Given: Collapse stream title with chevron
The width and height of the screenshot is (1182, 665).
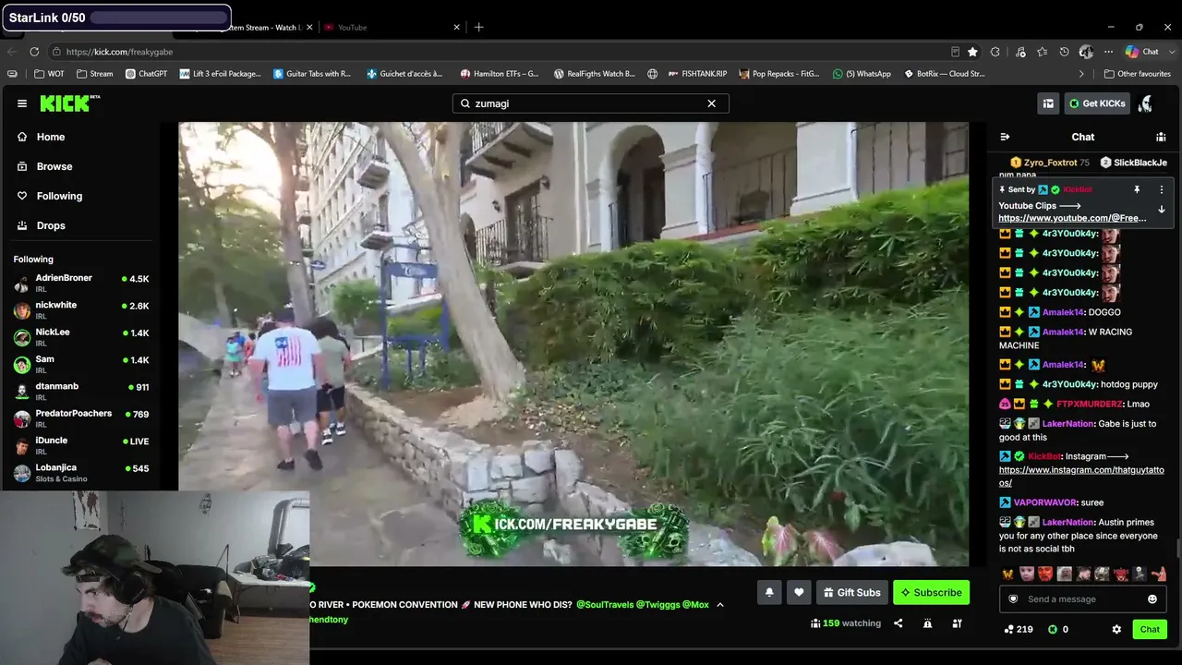Looking at the screenshot, I should point(720,605).
